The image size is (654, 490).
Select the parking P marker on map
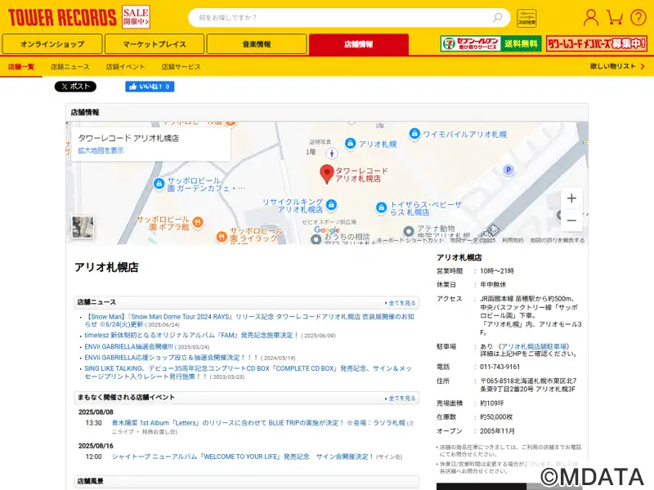(508, 170)
